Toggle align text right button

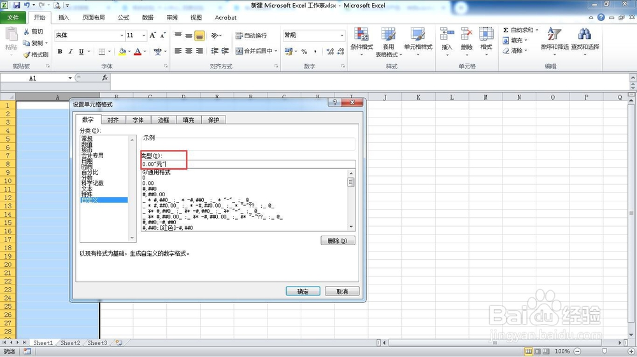point(199,51)
